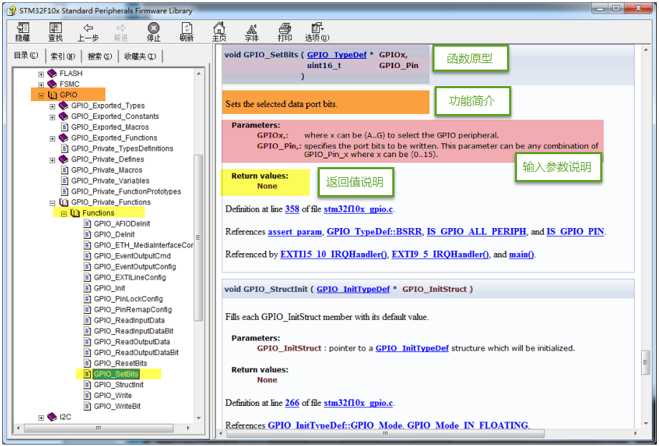The image size is (659, 446).
Task: Click the Hide (隐藏) toolbar icon
Action: pyautogui.click(x=23, y=32)
